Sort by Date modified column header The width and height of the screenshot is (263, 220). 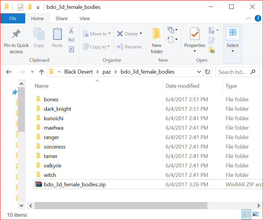pos(182,86)
